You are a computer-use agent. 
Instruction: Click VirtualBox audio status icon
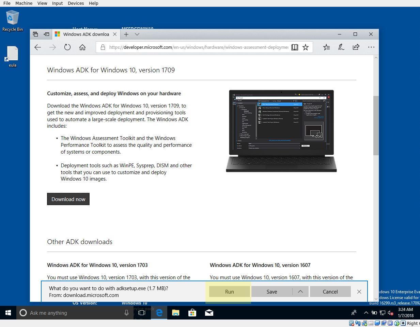click(358, 323)
